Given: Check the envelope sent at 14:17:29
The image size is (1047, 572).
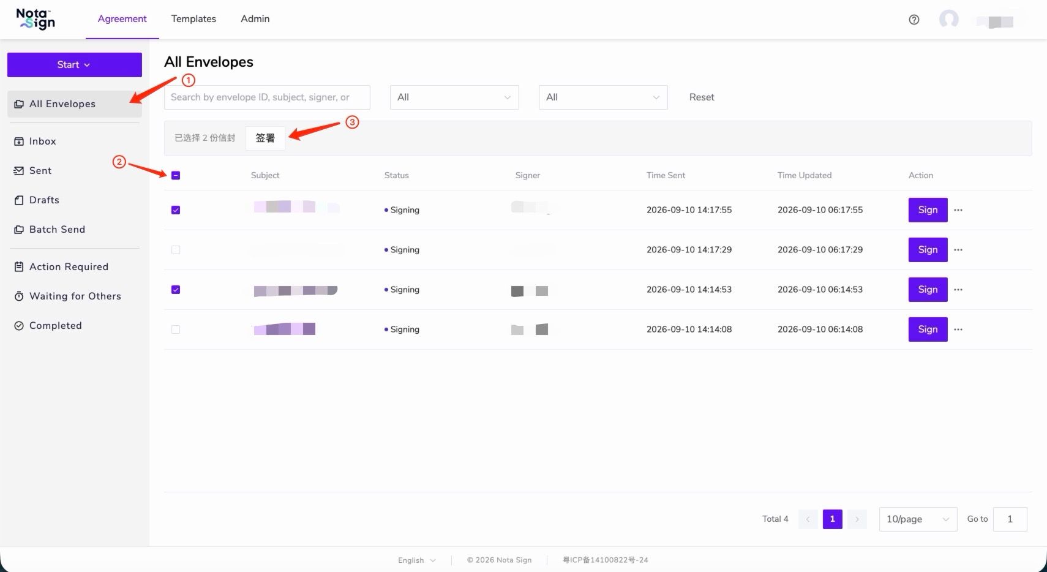Looking at the screenshot, I should point(176,250).
